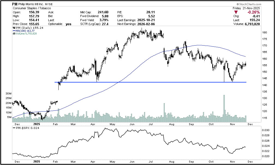Image resolution: width=275 pixels, height=165 pixels.
Task: Click the 115 price axis label
Action: (x=265, y=118)
